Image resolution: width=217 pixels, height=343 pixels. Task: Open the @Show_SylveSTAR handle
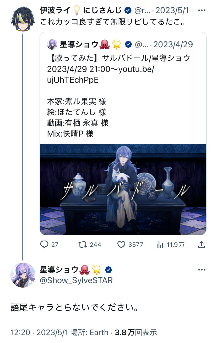(x=76, y=280)
